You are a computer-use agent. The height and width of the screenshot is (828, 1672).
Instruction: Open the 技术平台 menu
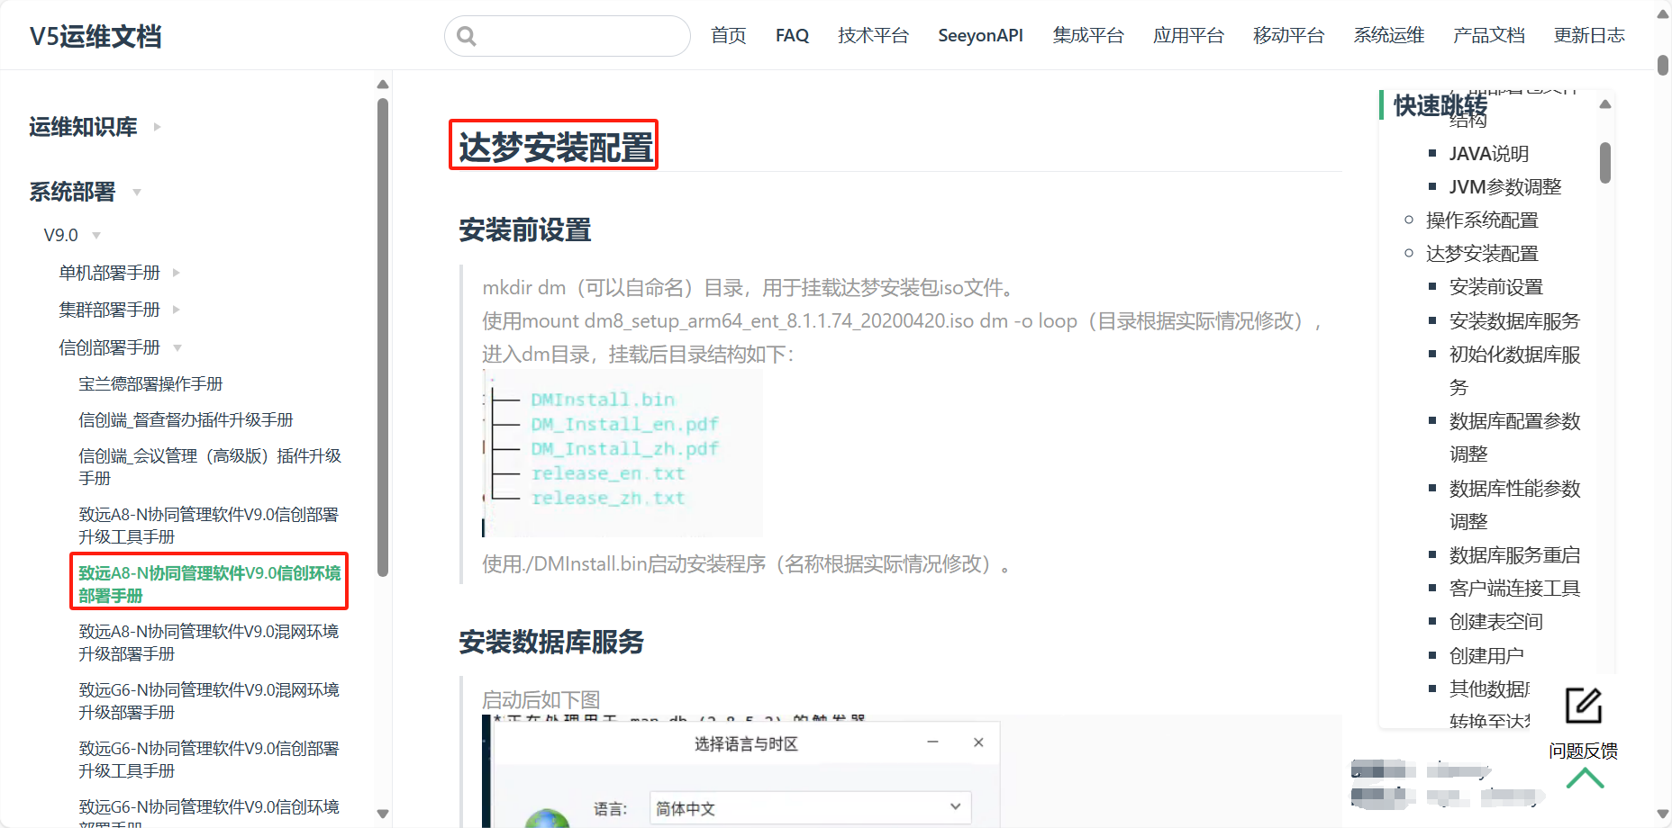[873, 36]
